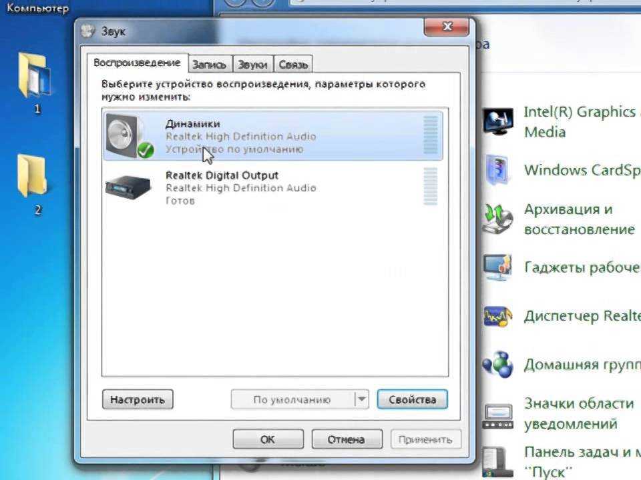Click the Устройство по умолчанию status text

pyautogui.click(x=234, y=149)
